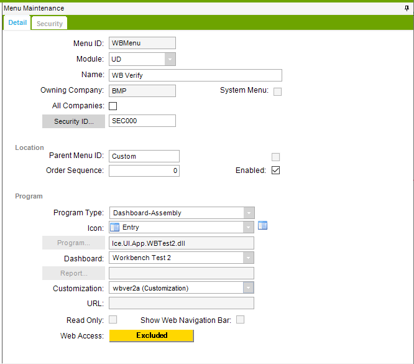Viewport: 414px width, 364px height.
Task: Click the Security ID field SEC000
Action: pos(142,121)
